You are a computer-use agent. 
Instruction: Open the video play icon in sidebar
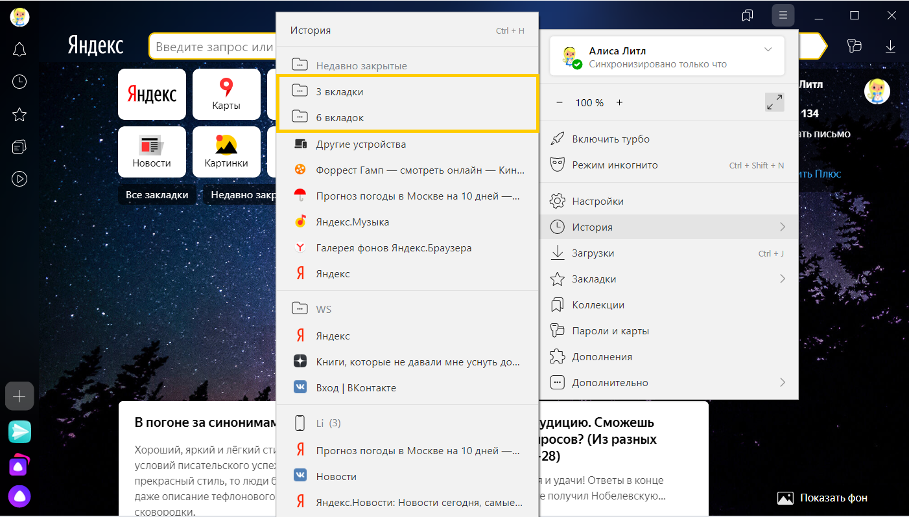click(19, 178)
